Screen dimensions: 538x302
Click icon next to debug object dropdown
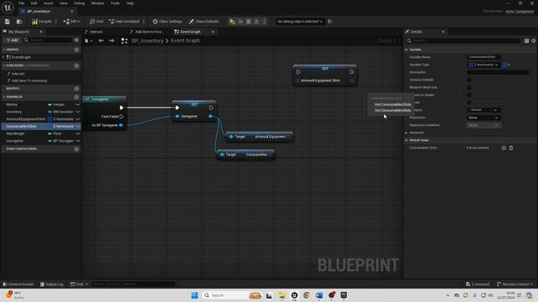pyautogui.click(x=330, y=22)
